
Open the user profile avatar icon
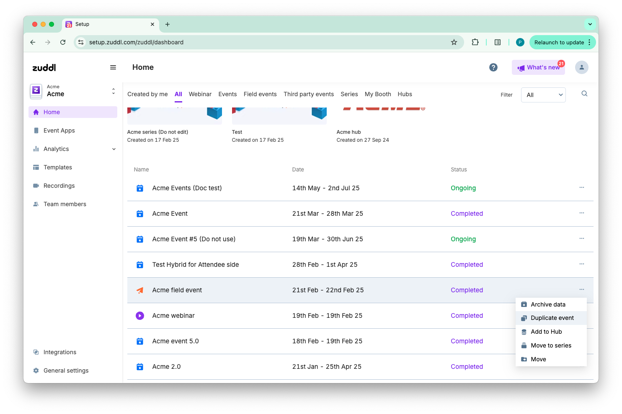581,67
